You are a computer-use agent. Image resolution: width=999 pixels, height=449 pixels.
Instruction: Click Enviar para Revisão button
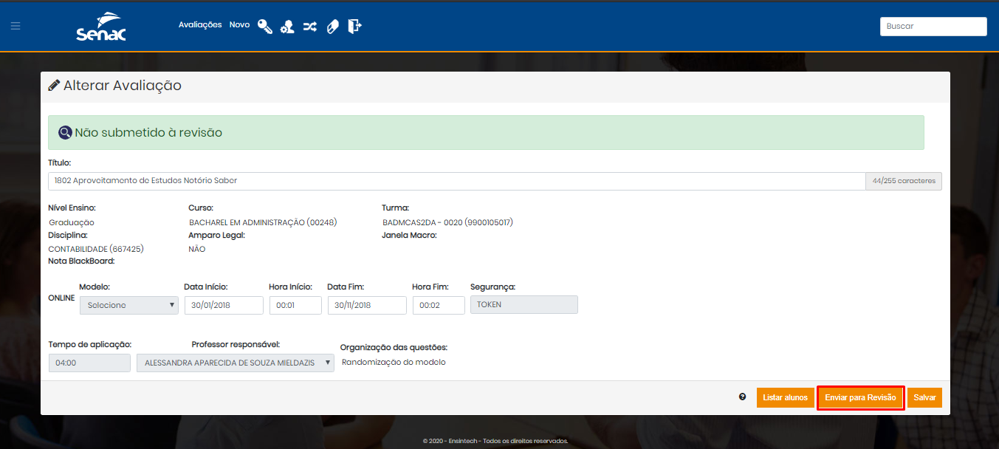(861, 397)
